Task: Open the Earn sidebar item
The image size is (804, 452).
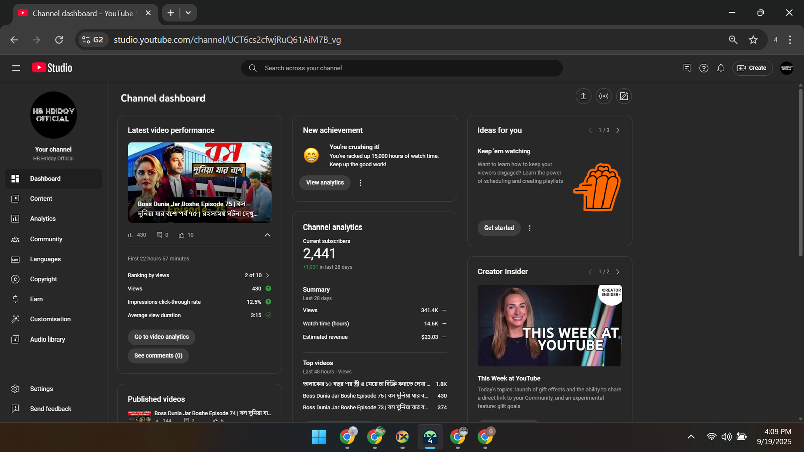Action: (x=36, y=299)
